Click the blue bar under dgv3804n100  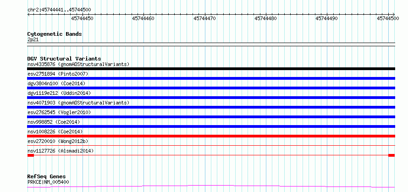click(x=211, y=88)
